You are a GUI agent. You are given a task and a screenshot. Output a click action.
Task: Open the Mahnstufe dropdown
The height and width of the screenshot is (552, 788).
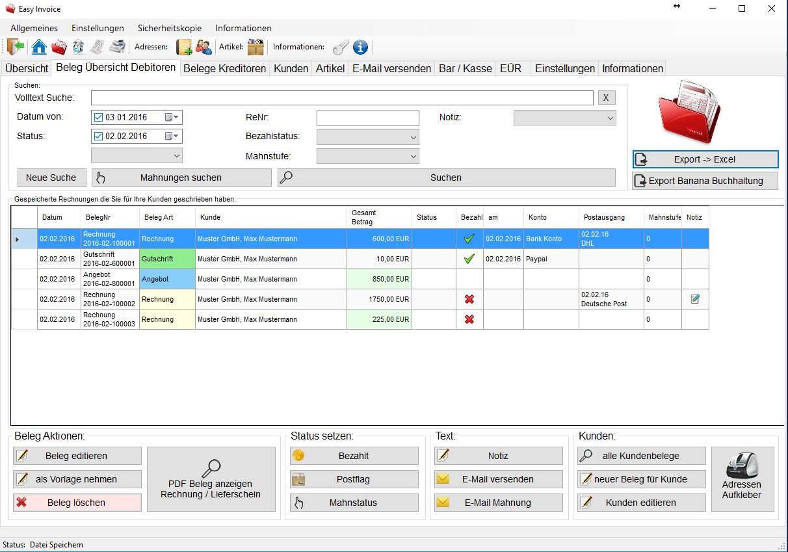coord(368,156)
